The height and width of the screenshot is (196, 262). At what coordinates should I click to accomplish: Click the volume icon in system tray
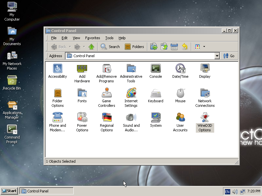click(235, 191)
